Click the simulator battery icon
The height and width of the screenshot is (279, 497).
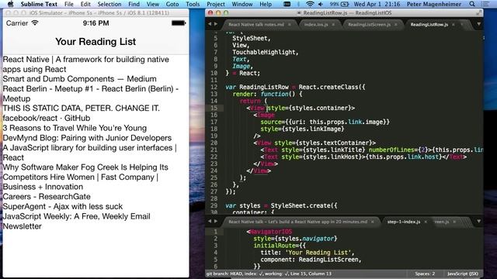(179, 22)
